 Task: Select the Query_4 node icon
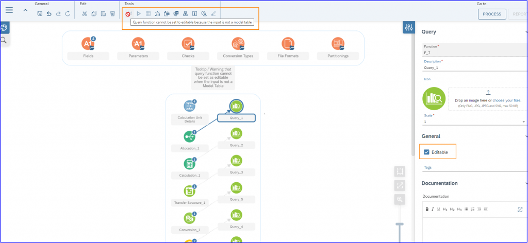point(236,215)
